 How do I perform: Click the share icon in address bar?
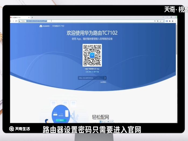pyautogui.click(x=161, y=21)
